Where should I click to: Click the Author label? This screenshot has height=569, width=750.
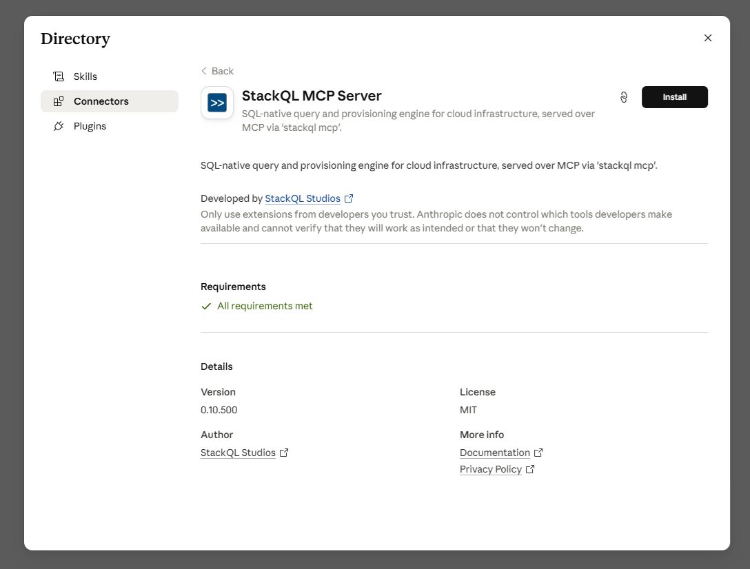click(217, 435)
